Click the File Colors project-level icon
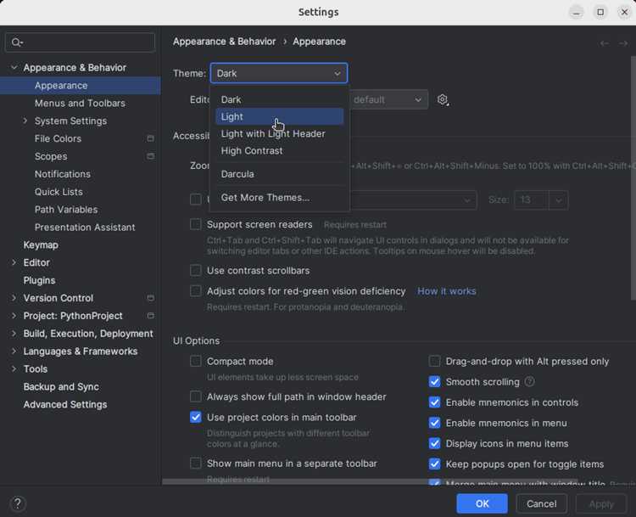636x517 pixels. tap(150, 138)
